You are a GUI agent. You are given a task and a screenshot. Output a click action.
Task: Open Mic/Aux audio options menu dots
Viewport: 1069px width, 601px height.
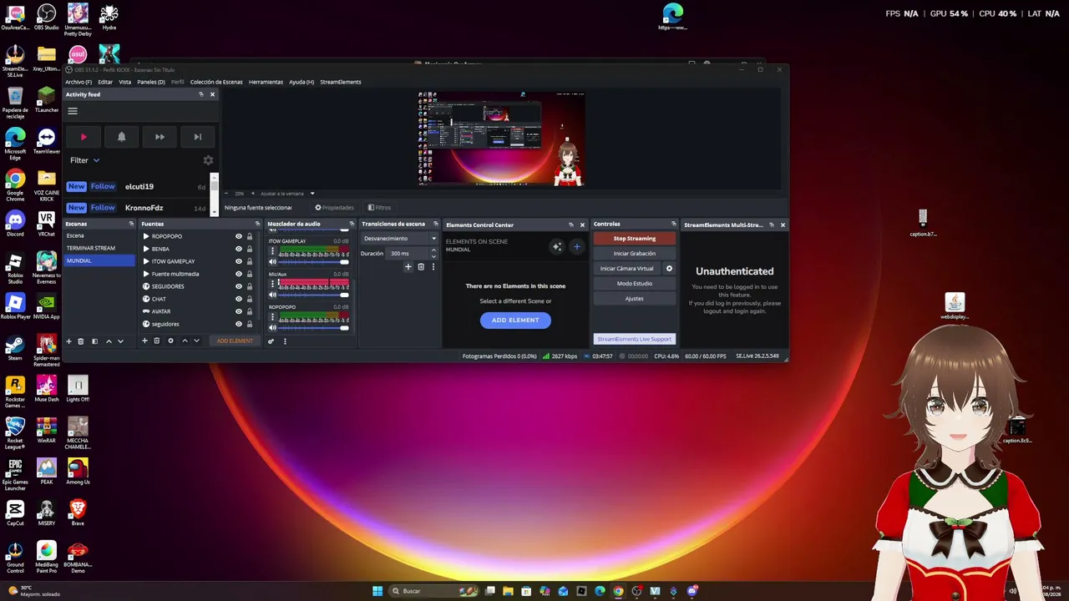tap(272, 284)
